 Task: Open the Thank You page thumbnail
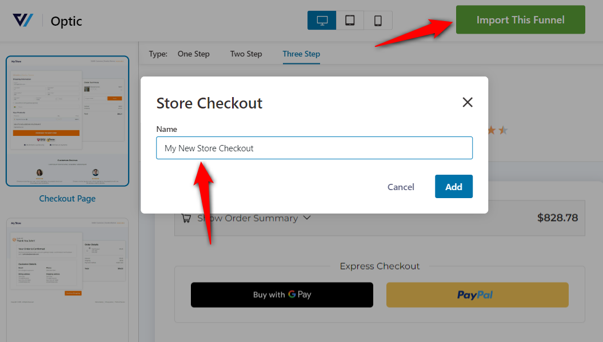coord(67,280)
